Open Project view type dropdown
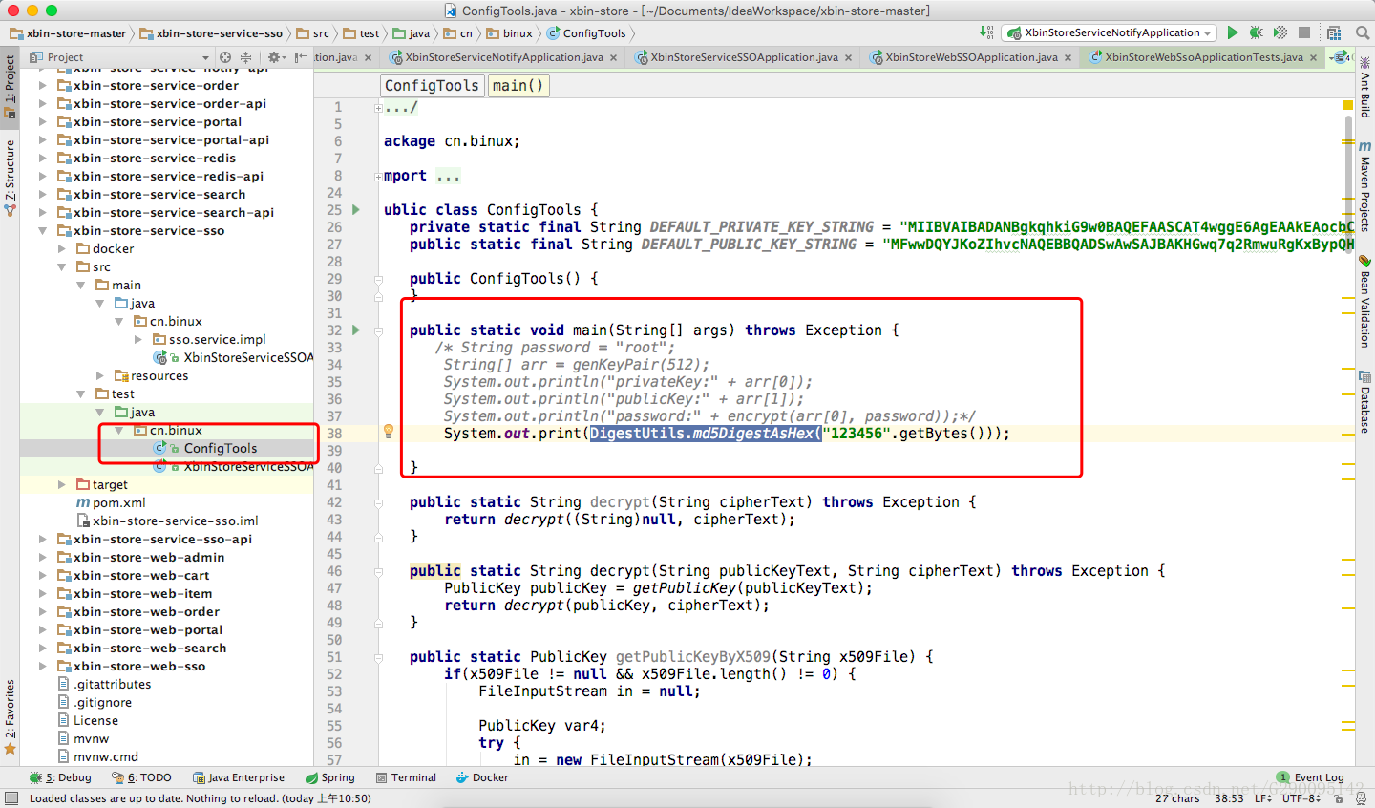 [119, 57]
